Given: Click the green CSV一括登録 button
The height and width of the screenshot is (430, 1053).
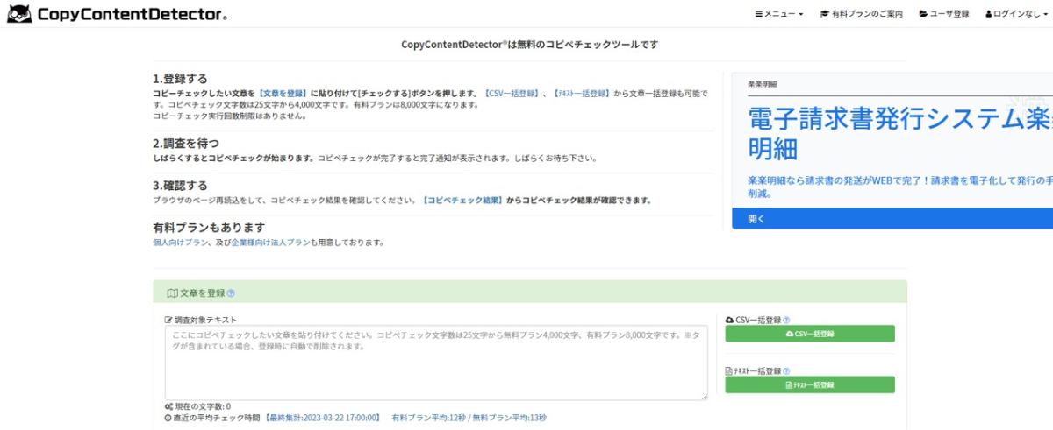Looking at the screenshot, I should click(x=810, y=334).
